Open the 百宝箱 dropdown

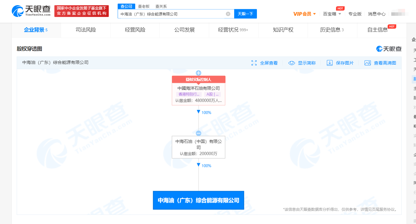click(330, 13)
